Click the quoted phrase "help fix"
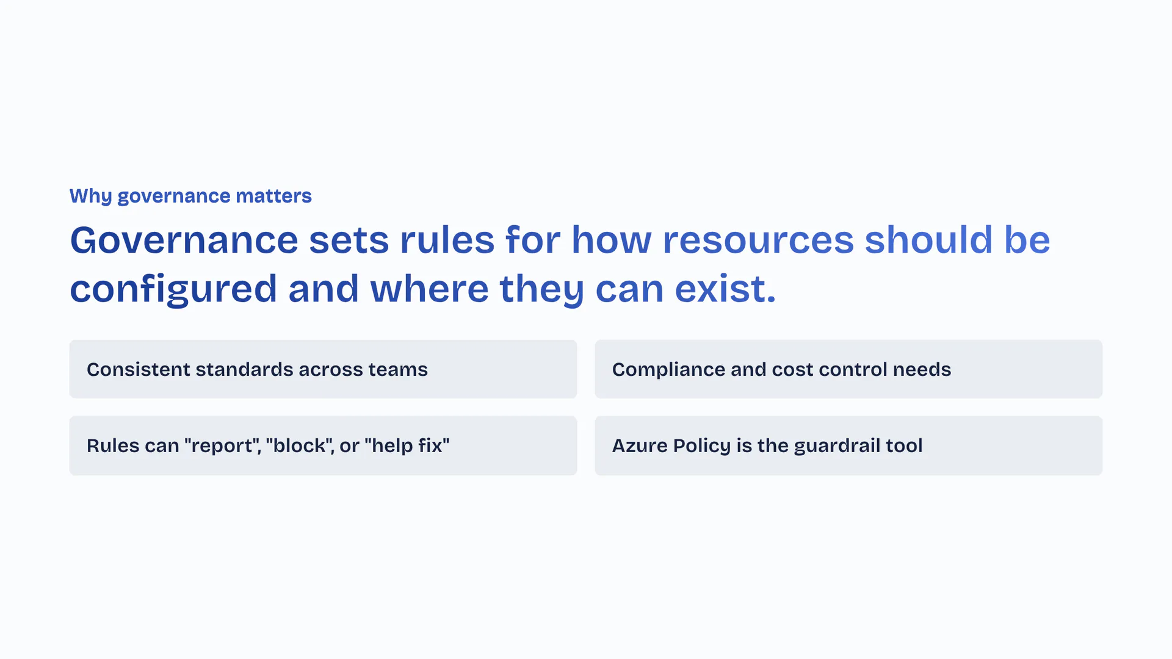 [x=407, y=445]
